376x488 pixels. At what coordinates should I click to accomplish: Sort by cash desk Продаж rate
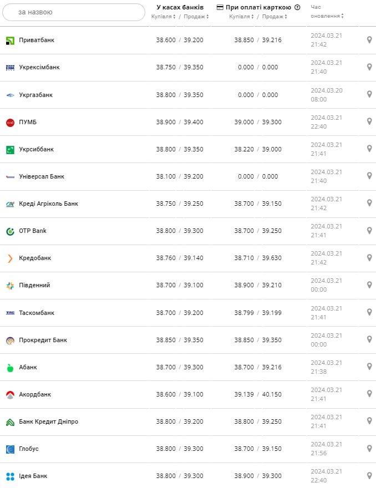click(196, 17)
